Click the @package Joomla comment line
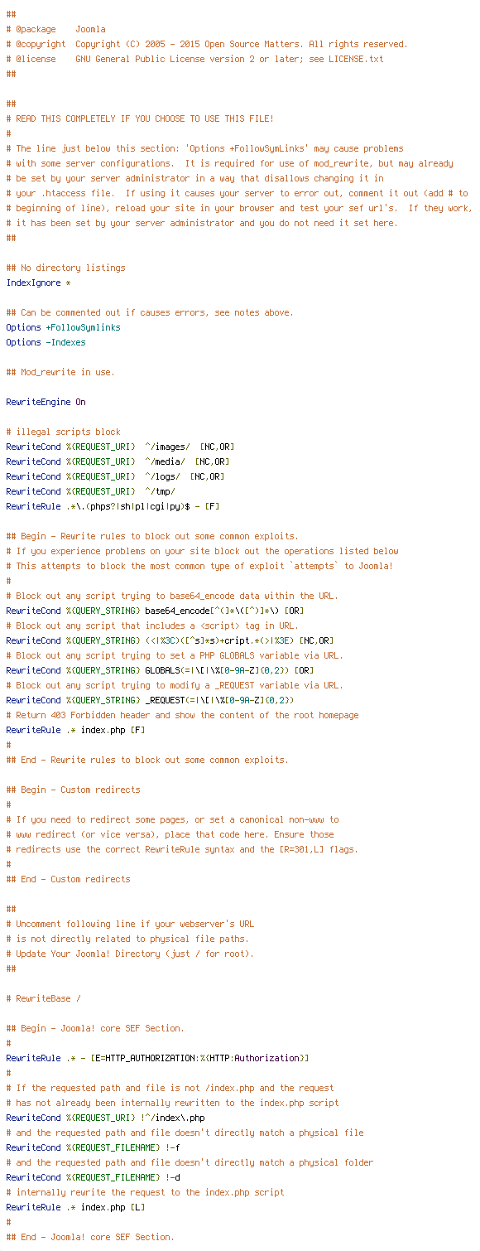This screenshot has height=1251, width=480. (55, 29)
